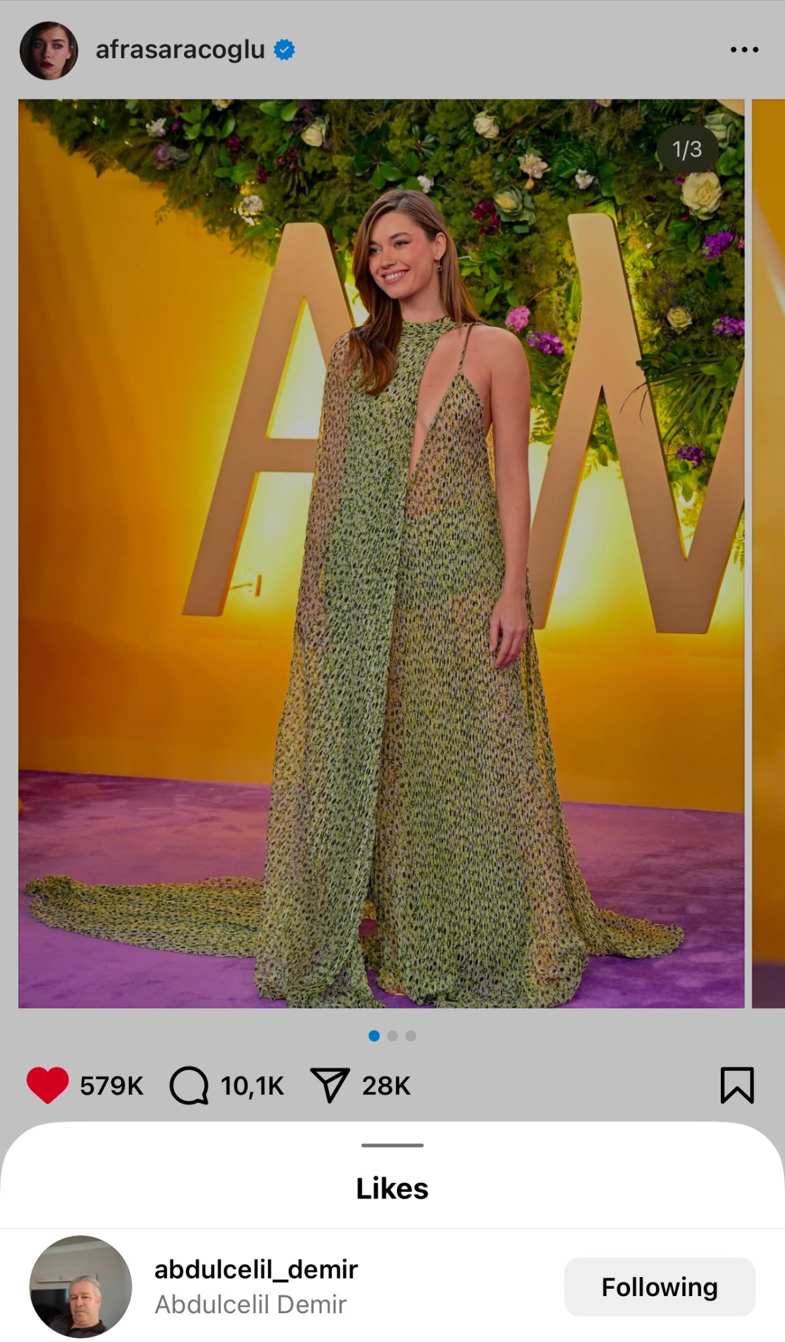Jump to the second carousel dot
785x1342 pixels.
[x=392, y=1035]
